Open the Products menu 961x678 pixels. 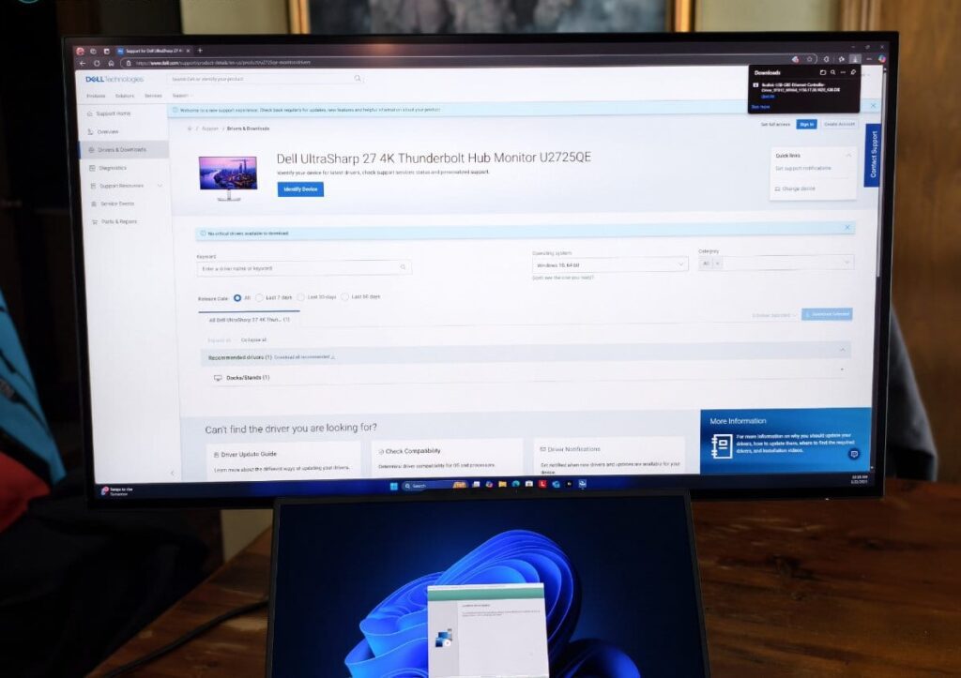point(96,97)
